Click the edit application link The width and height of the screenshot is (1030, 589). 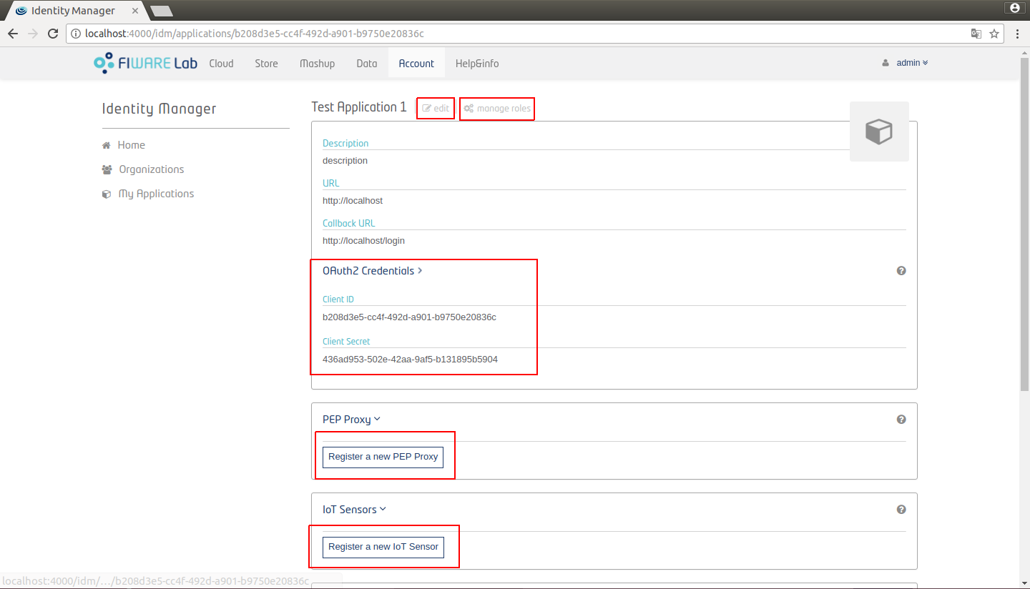point(436,109)
